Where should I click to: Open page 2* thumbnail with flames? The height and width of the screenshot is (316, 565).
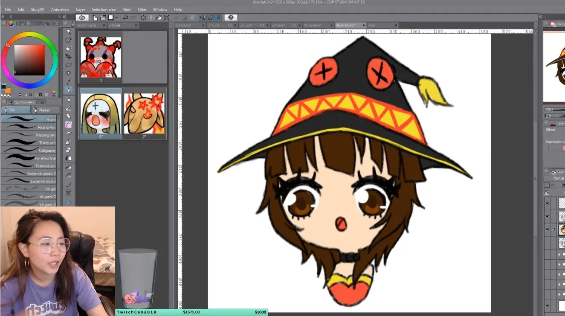144,113
